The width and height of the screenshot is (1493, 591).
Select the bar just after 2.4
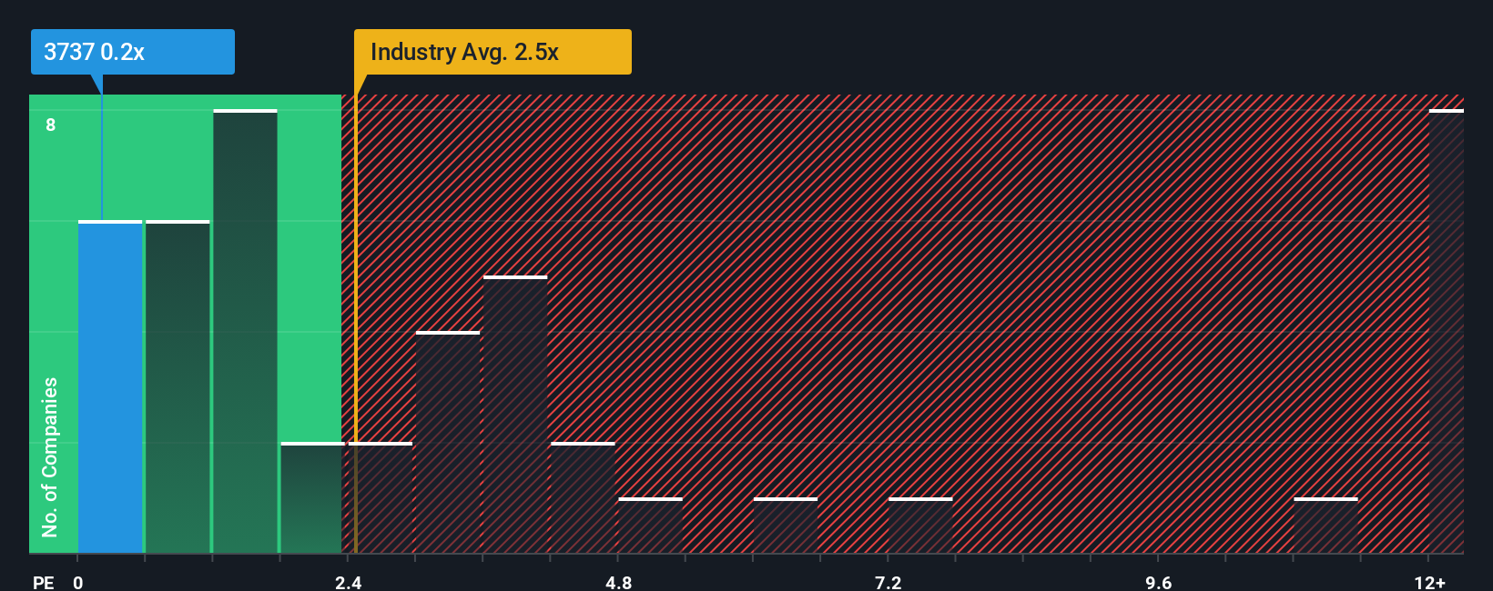tap(381, 497)
